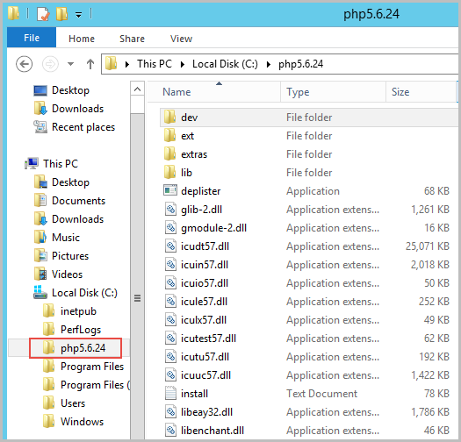Click the Back navigation arrow
The width and height of the screenshot is (461, 442).
point(24,64)
